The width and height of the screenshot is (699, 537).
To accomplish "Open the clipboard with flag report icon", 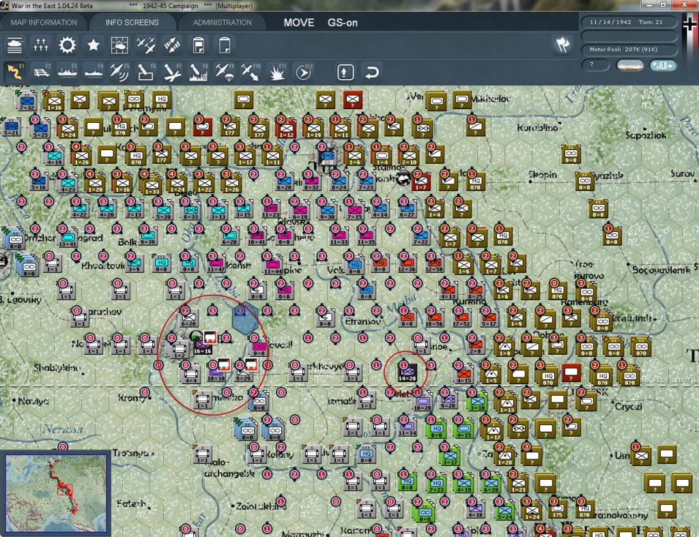I will click(x=199, y=45).
